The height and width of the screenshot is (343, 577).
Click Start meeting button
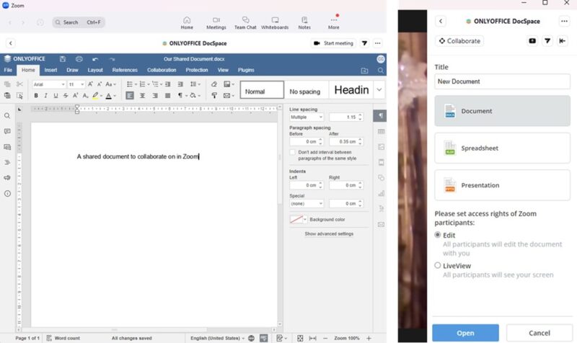click(334, 43)
